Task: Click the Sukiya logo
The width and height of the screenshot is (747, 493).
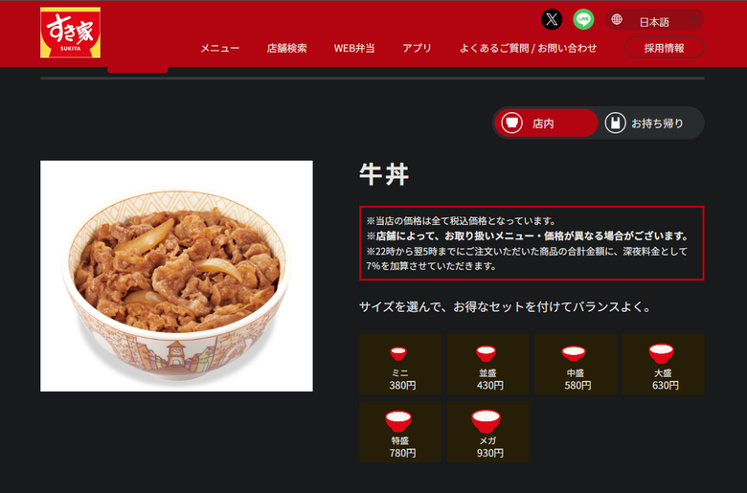Action: pos(71,33)
